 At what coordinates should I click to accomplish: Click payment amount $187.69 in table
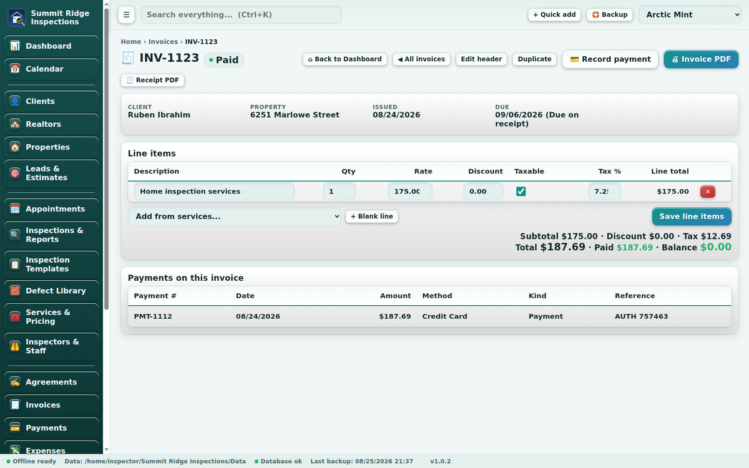pos(394,316)
